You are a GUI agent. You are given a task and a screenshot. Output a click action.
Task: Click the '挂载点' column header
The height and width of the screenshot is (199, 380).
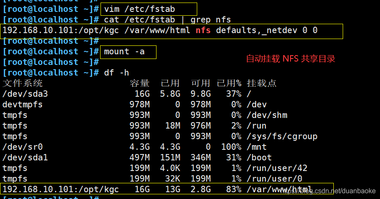[x=262, y=84]
